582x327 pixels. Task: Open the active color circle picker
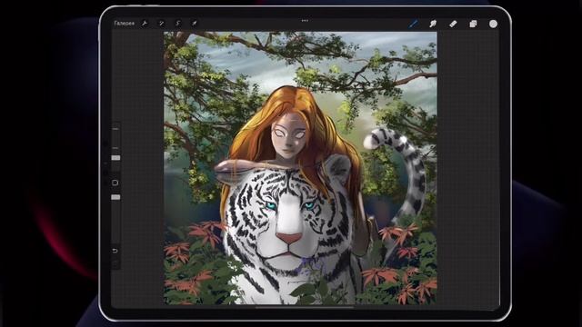click(493, 24)
